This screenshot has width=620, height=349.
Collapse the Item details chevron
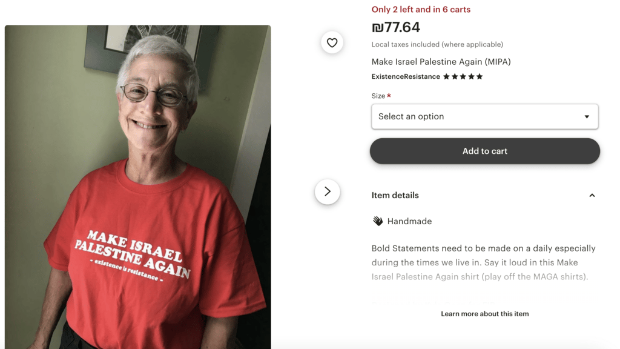click(592, 196)
